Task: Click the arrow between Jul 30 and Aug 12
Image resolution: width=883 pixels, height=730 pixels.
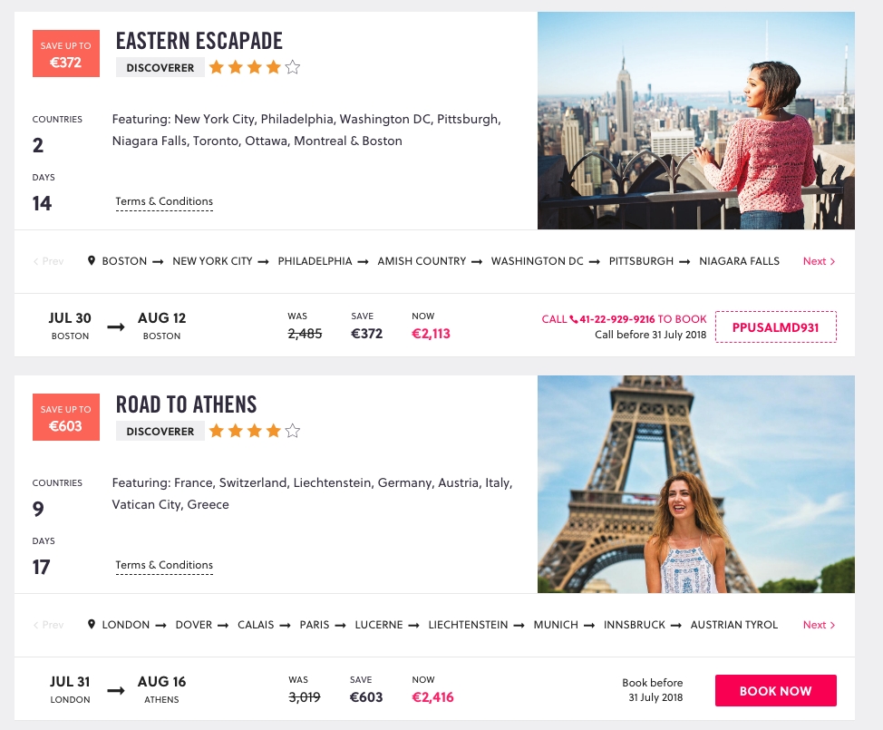Action: (115, 326)
